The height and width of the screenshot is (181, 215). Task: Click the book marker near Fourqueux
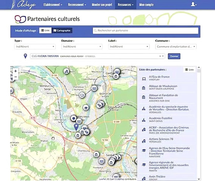pyautogui.click(x=101, y=161)
